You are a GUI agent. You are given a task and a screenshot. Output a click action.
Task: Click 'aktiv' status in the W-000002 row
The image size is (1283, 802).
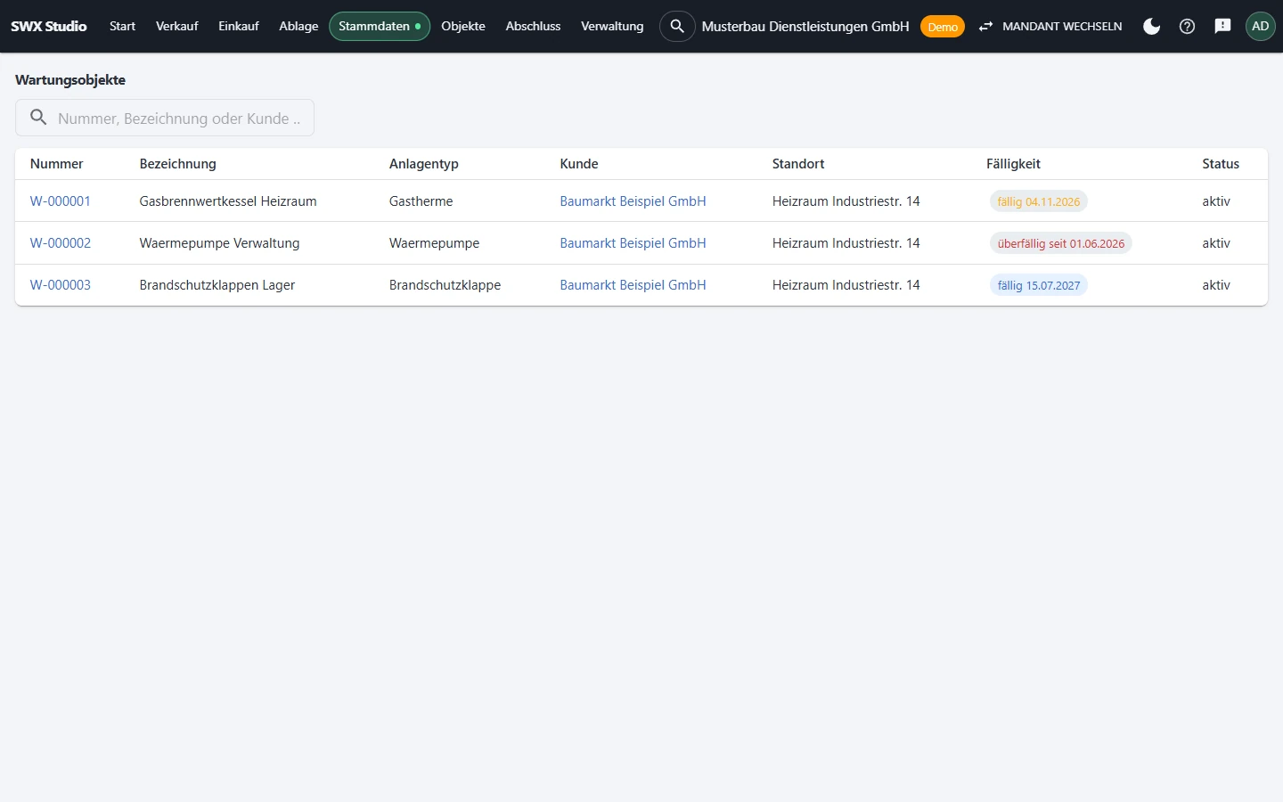coord(1216,243)
